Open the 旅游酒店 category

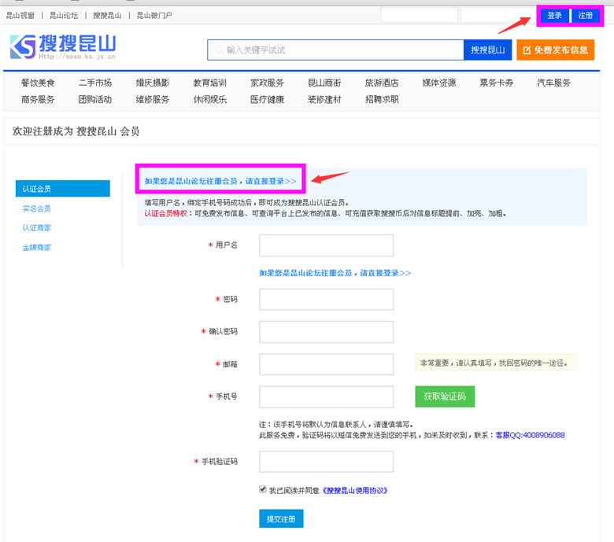point(382,83)
